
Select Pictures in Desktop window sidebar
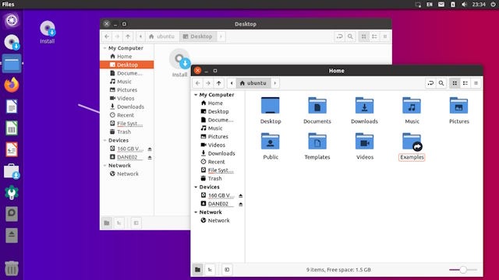[x=127, y=90]
